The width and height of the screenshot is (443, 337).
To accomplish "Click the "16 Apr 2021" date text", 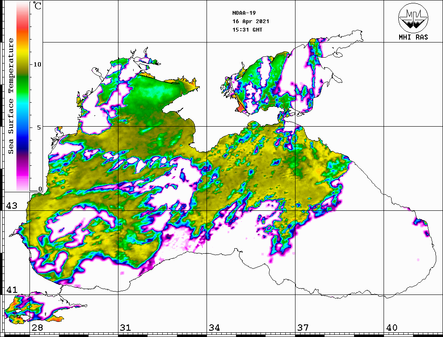I will pyautogui.click(x=251, y=21).
